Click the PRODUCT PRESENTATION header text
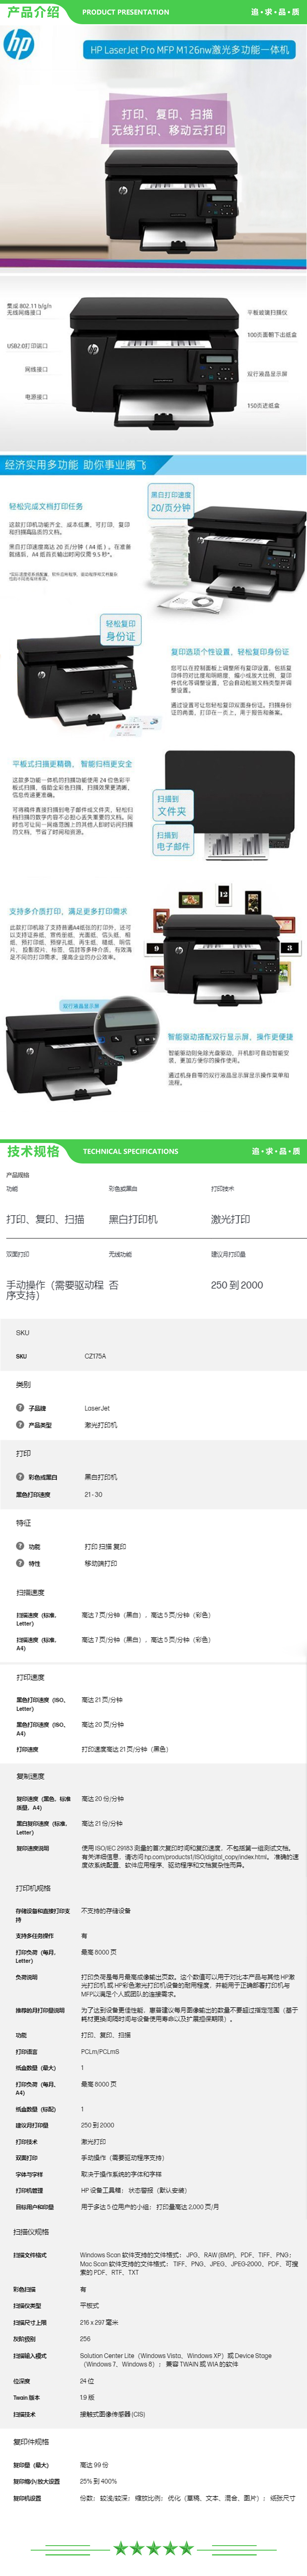The width and height of the screenshot is (307, 2576). click(126, 12)
